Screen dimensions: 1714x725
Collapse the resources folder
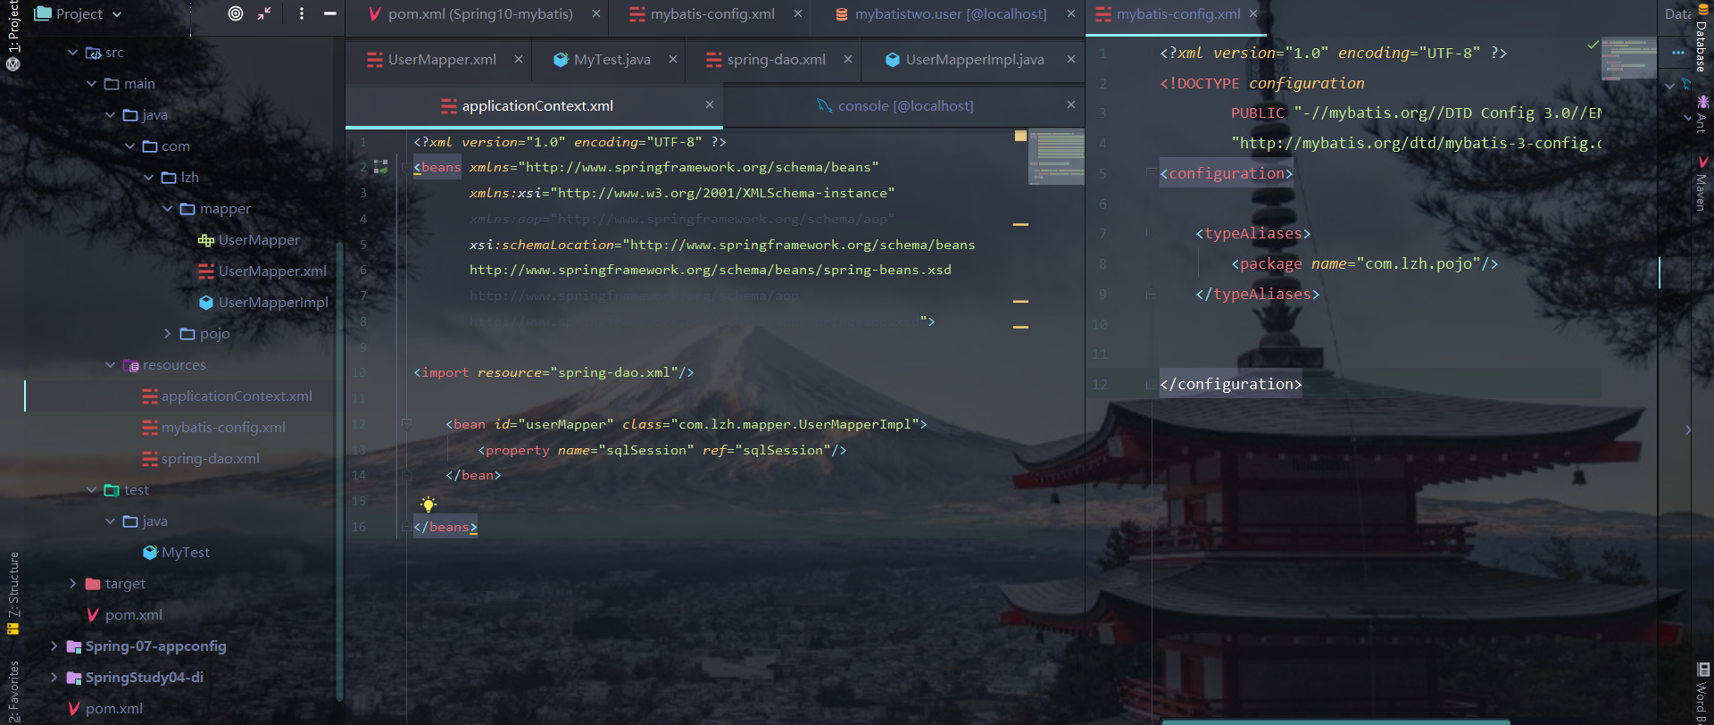(x=111, y=365)
